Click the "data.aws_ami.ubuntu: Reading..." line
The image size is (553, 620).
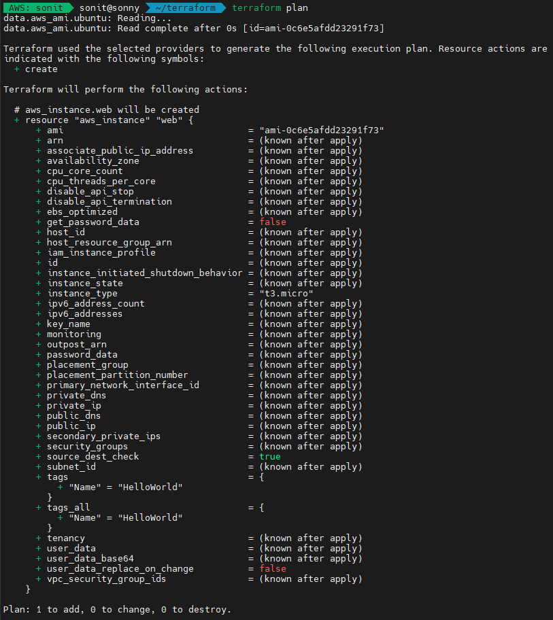tap(88, 18)
